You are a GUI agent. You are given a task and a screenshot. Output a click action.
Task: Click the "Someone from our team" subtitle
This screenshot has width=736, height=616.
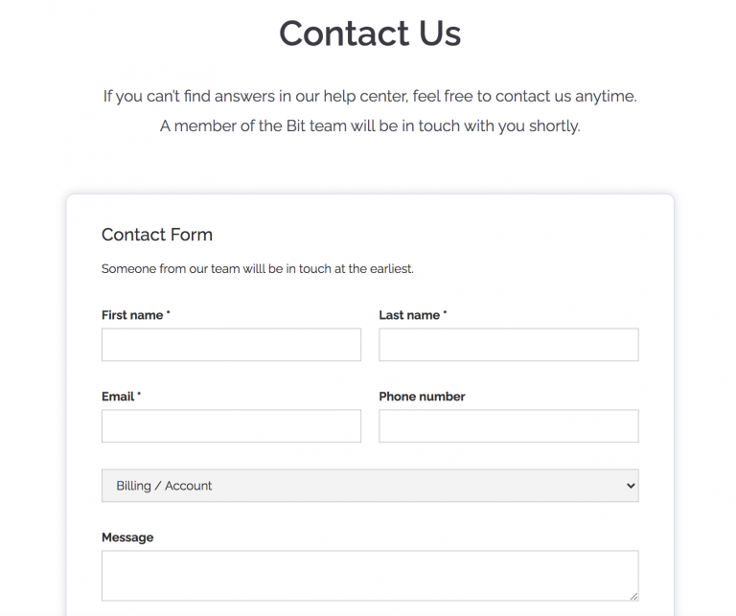(x=257, y=269)
